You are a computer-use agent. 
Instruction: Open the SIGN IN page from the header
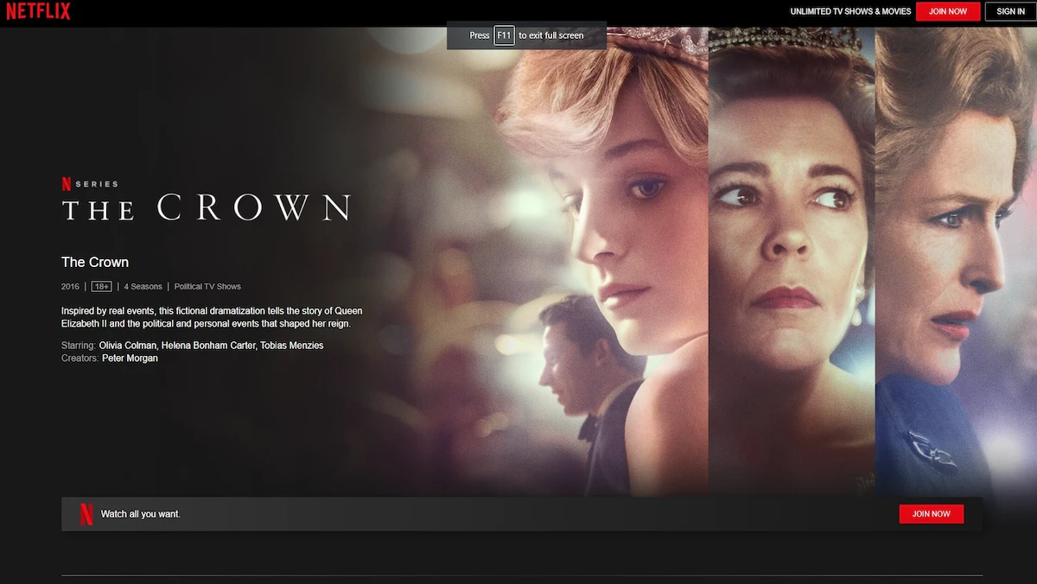point(1010,11)
